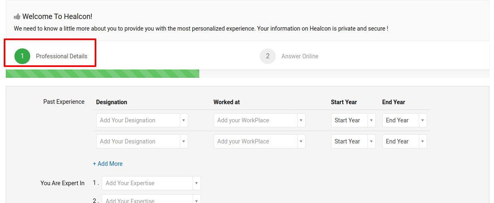
Task: Click the + Add More link
Action: pos(108,164)
